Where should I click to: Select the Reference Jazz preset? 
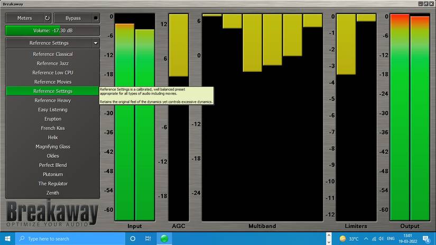pyautogui.click(x=52, y=63)
